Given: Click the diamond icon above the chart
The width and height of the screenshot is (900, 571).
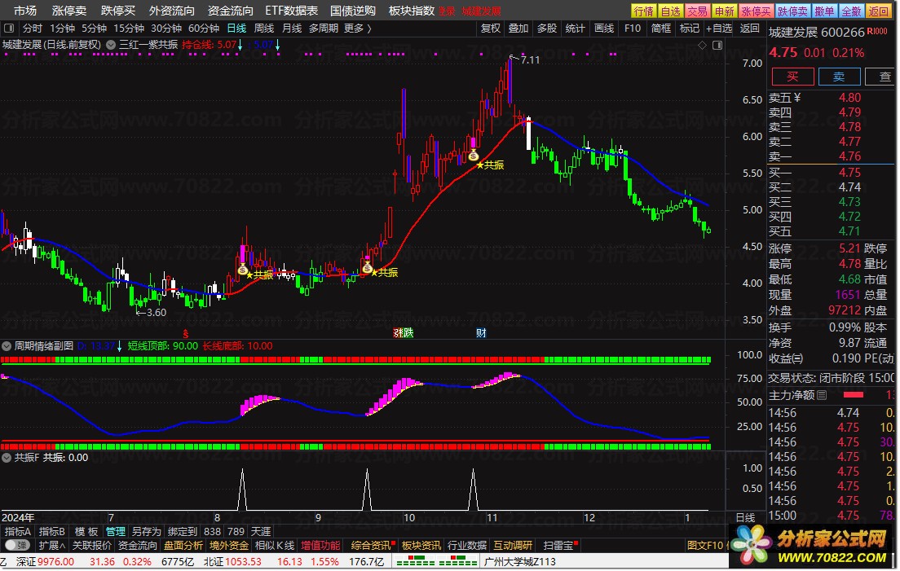Looking at the screenshot, I should 702,45.
